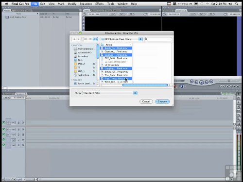Eject the RAID_2 volume in sidebar
This screenshot has height=182, width=243.
(94, 64)
